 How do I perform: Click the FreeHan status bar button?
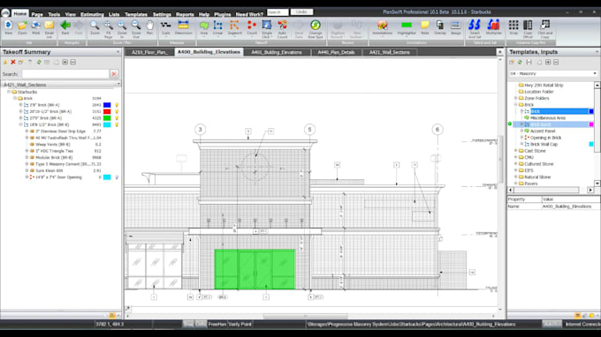pos(217,324)
